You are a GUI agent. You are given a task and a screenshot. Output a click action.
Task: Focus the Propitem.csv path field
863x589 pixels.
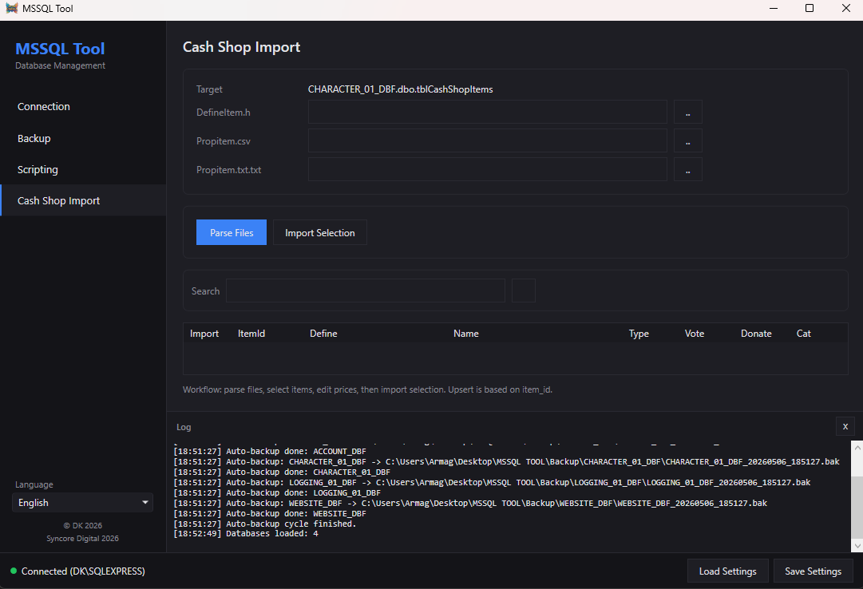click(488, 141)
